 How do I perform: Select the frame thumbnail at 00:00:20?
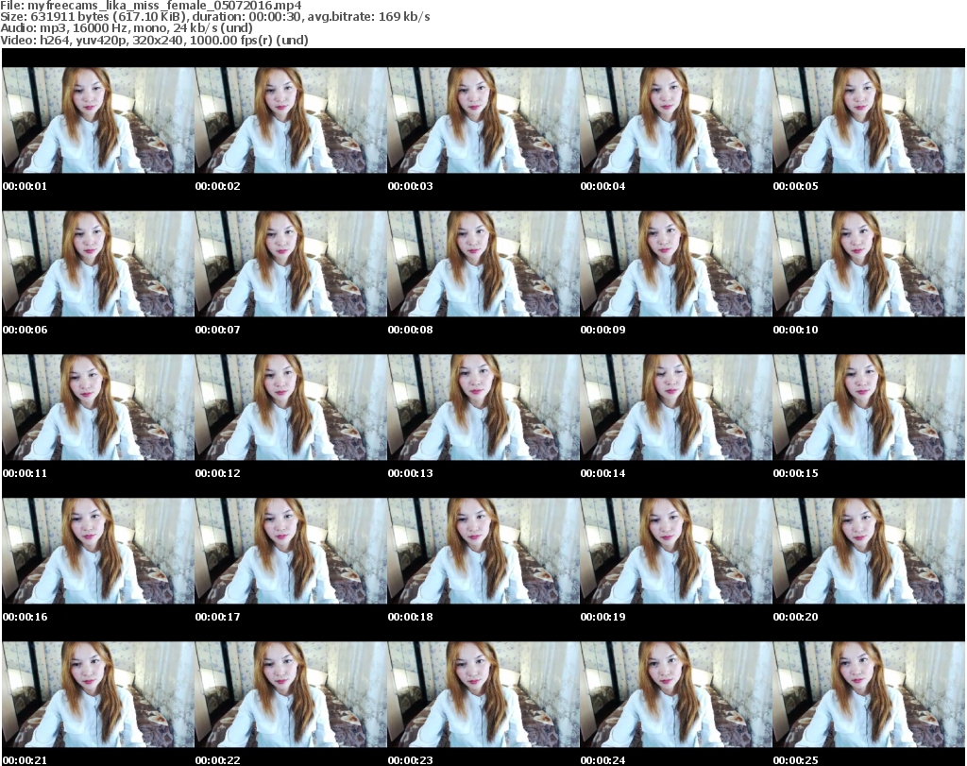[x=869, y=551]
